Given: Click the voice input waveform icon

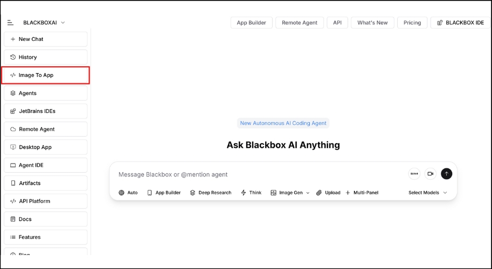Looking at the screenshot, I should coord(414,174).
